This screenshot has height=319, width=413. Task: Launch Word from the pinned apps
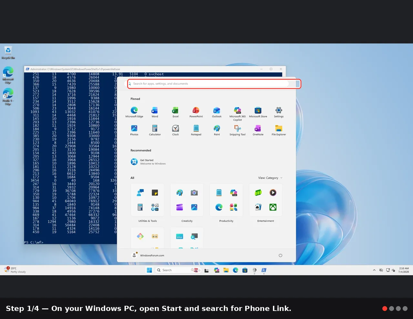click(155, 112)
